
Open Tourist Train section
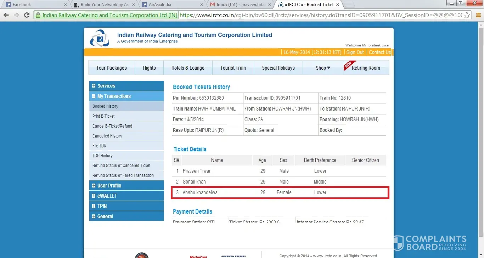coord(233,68)
